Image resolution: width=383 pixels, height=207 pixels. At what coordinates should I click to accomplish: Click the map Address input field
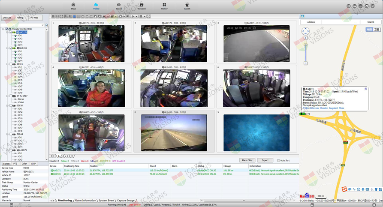coord(341,22)
